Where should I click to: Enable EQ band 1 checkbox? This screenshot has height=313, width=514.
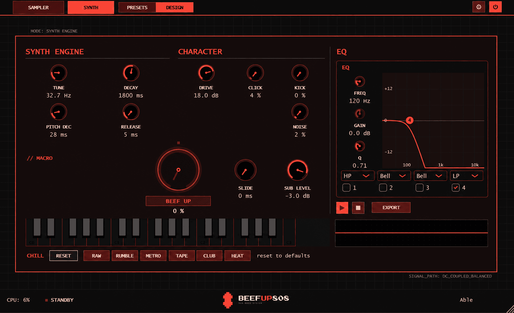(346, 188)
